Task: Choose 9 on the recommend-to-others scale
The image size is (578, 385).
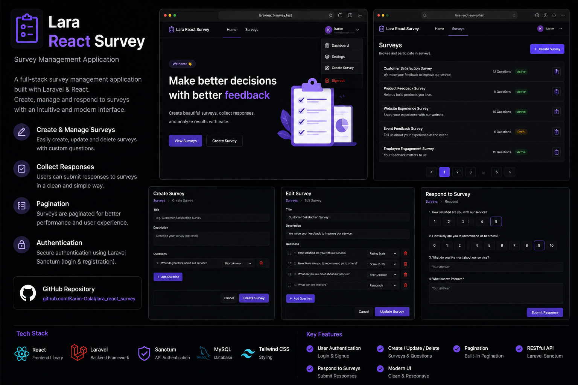Action: (x=539, y=246)
